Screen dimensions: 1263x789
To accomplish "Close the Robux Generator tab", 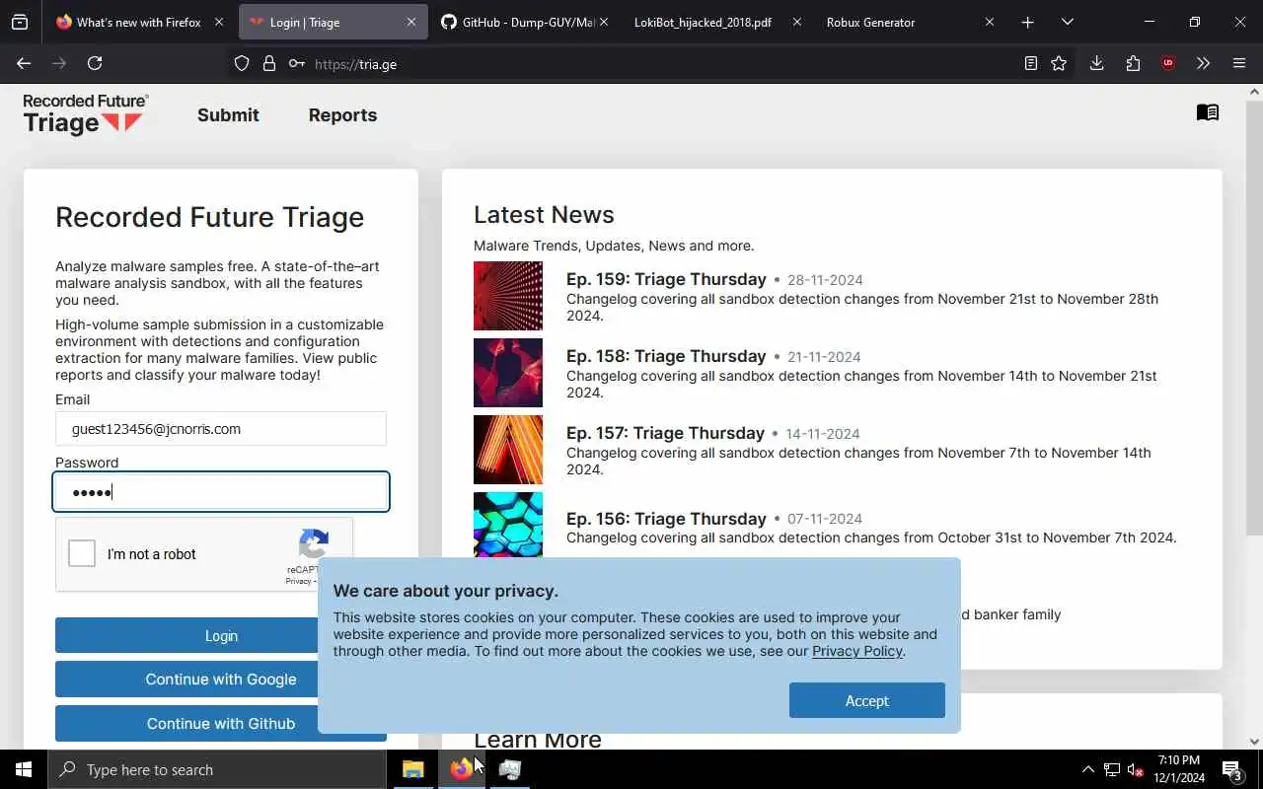I will [x=990, y=22].
